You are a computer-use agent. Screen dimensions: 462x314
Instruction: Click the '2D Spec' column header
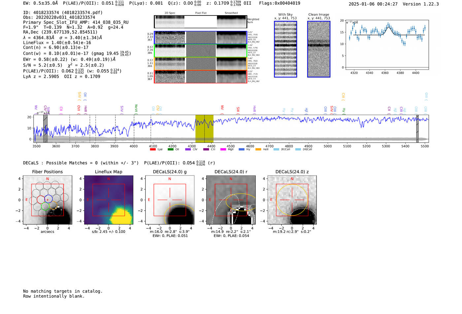(170, 13)
